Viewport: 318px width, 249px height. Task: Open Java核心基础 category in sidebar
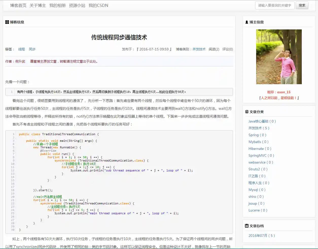[262, 121]
